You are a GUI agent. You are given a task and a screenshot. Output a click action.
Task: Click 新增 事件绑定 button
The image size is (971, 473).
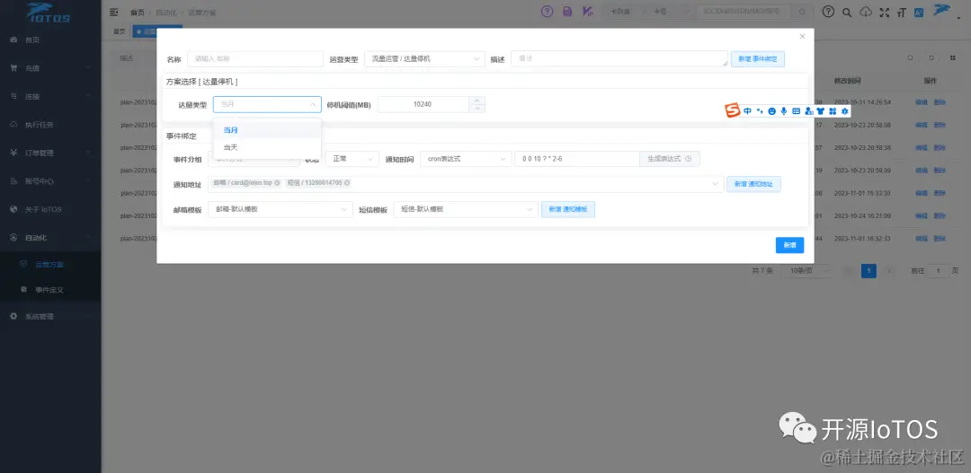pyautogui.click(x=758, y=58)
